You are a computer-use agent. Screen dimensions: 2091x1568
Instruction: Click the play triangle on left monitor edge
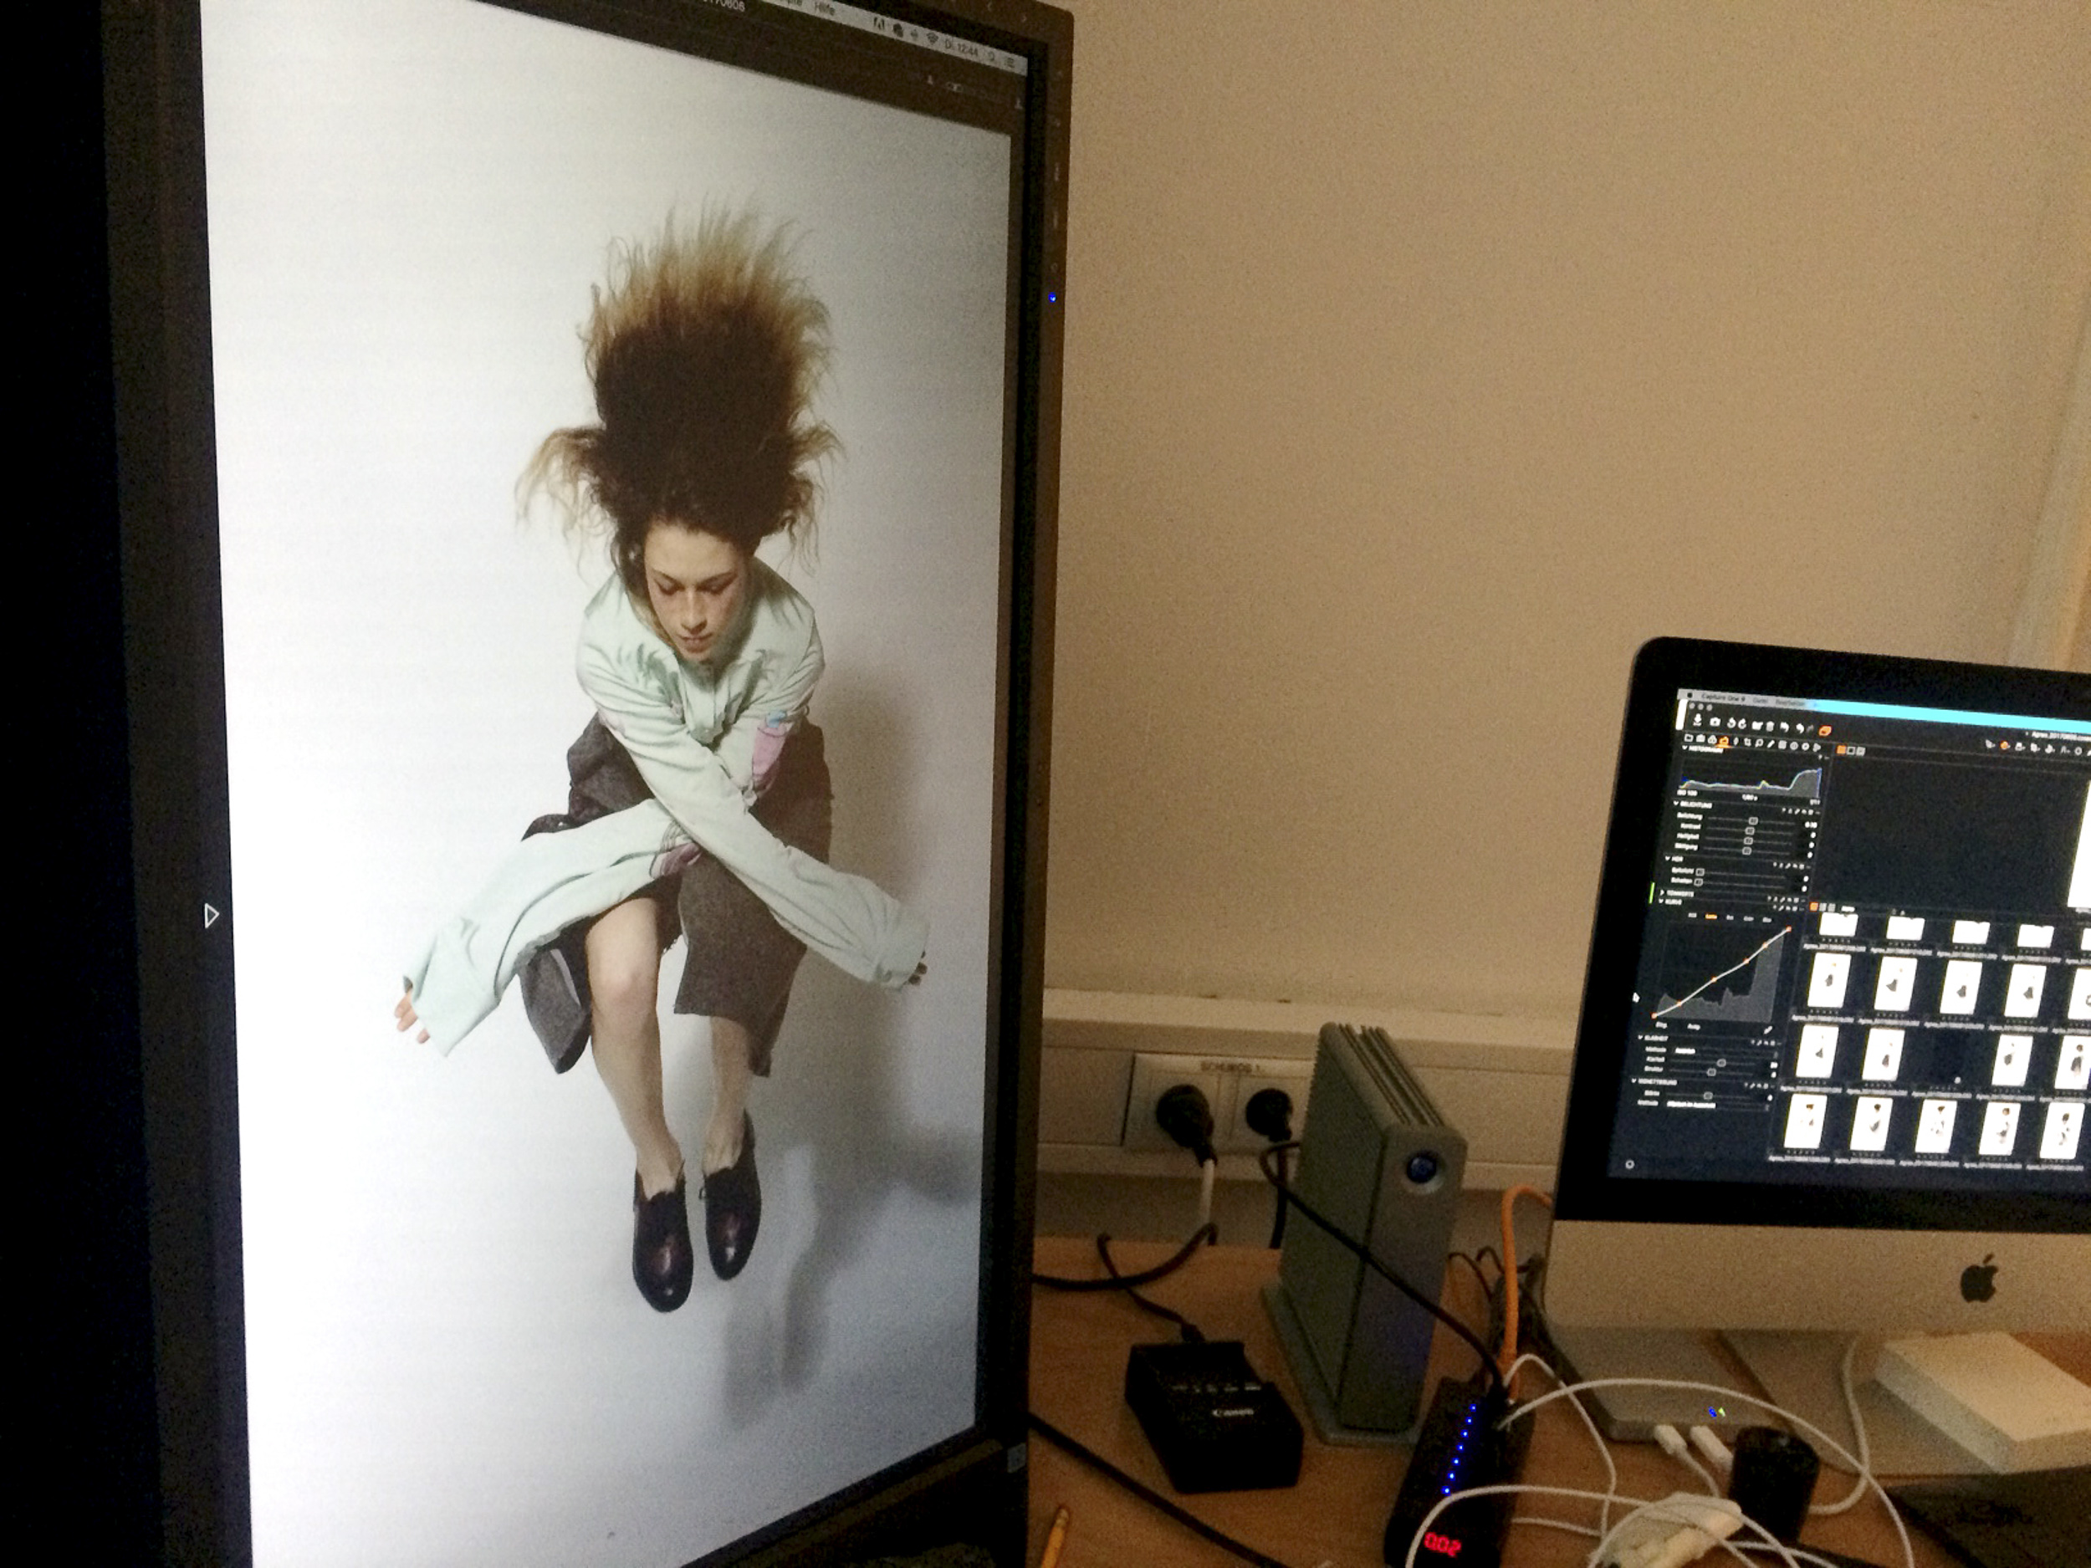[x=211, y=915]
